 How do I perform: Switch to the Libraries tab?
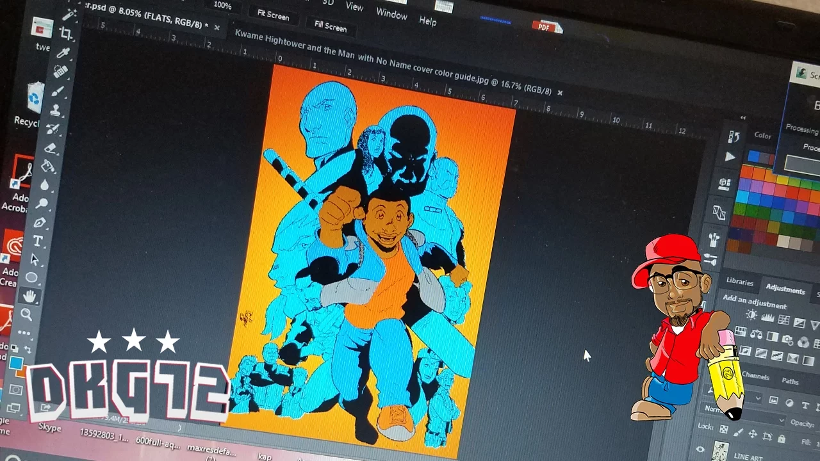tap(739, 282)
